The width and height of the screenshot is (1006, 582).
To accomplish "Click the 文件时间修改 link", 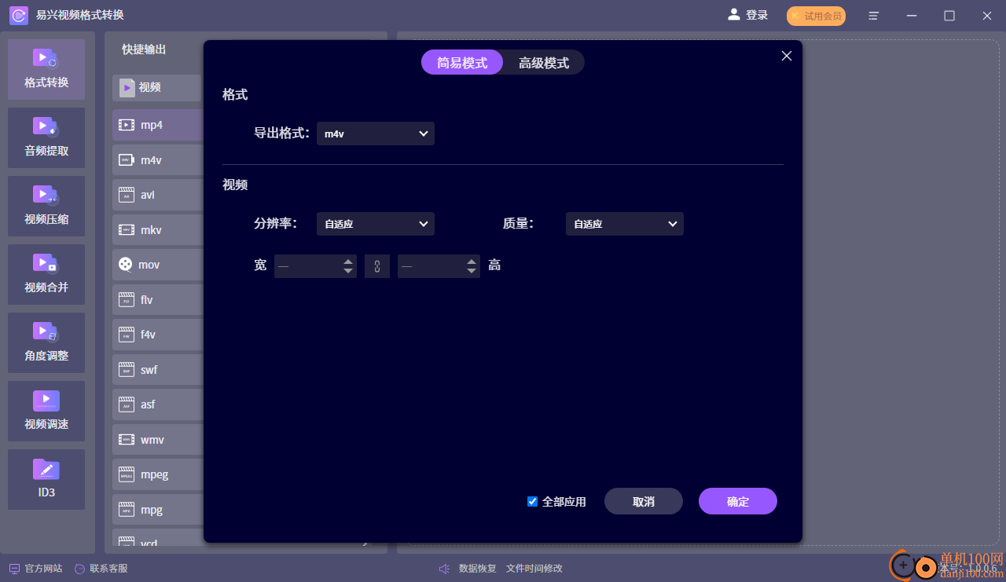I will (534, 569).
